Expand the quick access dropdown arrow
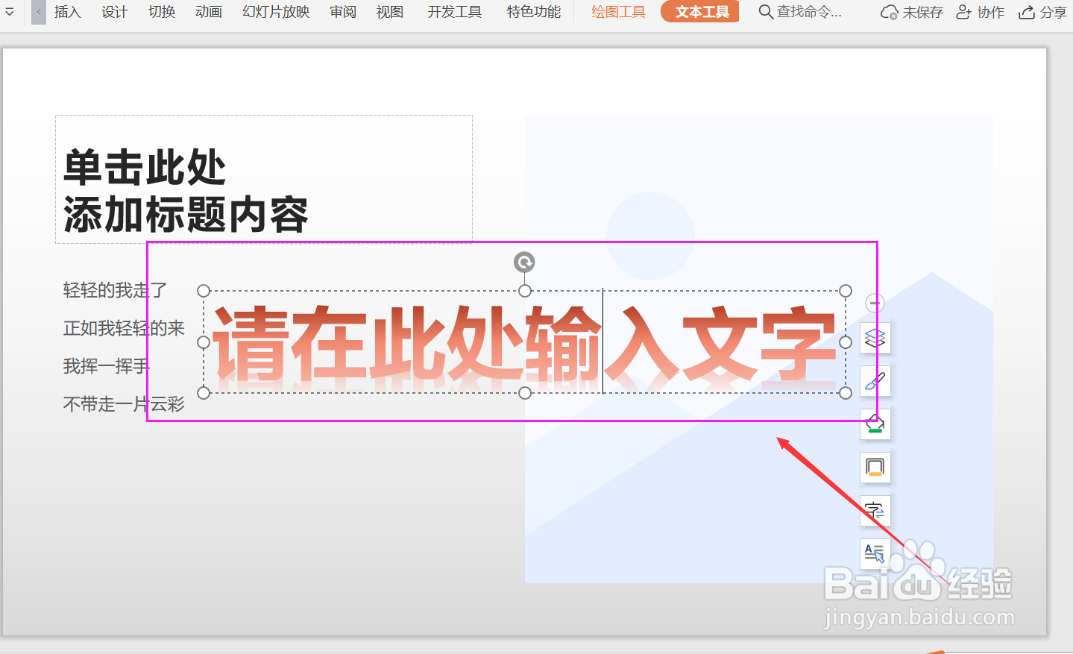1073x654 pixels. point(10,12)
